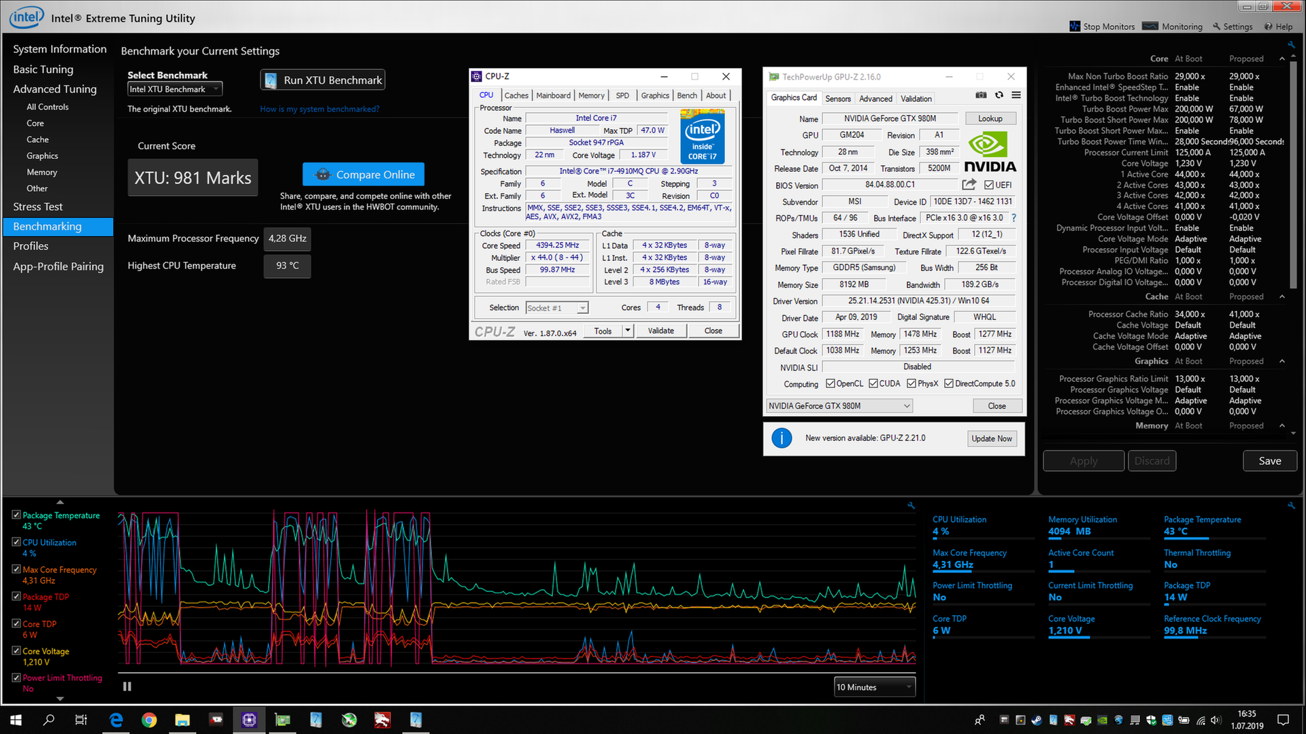Pause the monitoring graph
The height and width of the screenshot is (734, 1306).
(x=127, y=686)
